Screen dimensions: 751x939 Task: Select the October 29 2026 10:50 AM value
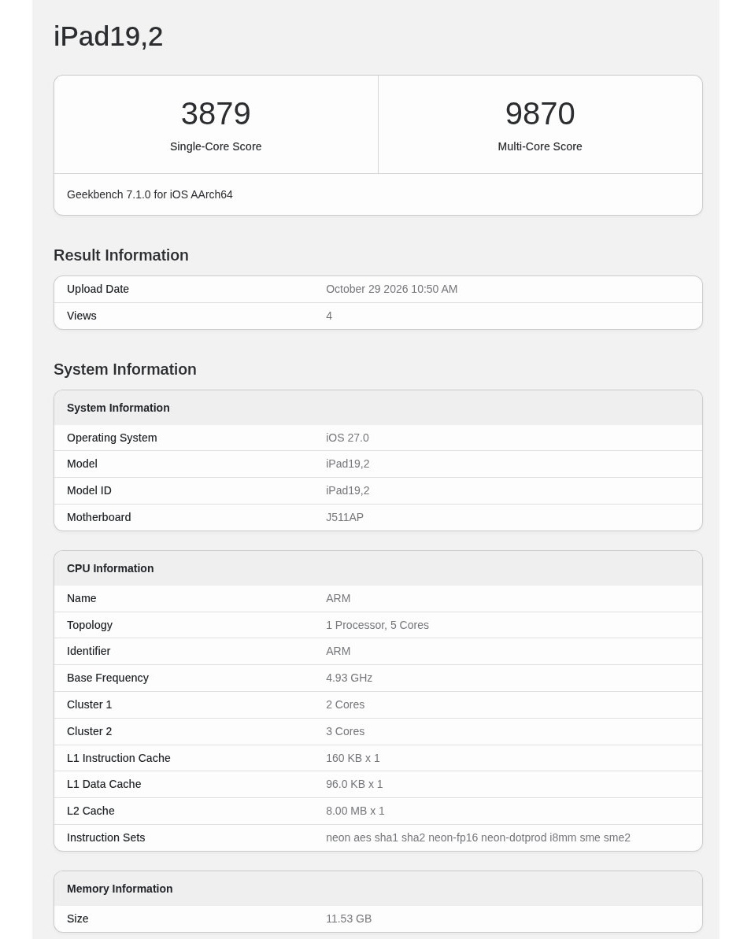392,289
